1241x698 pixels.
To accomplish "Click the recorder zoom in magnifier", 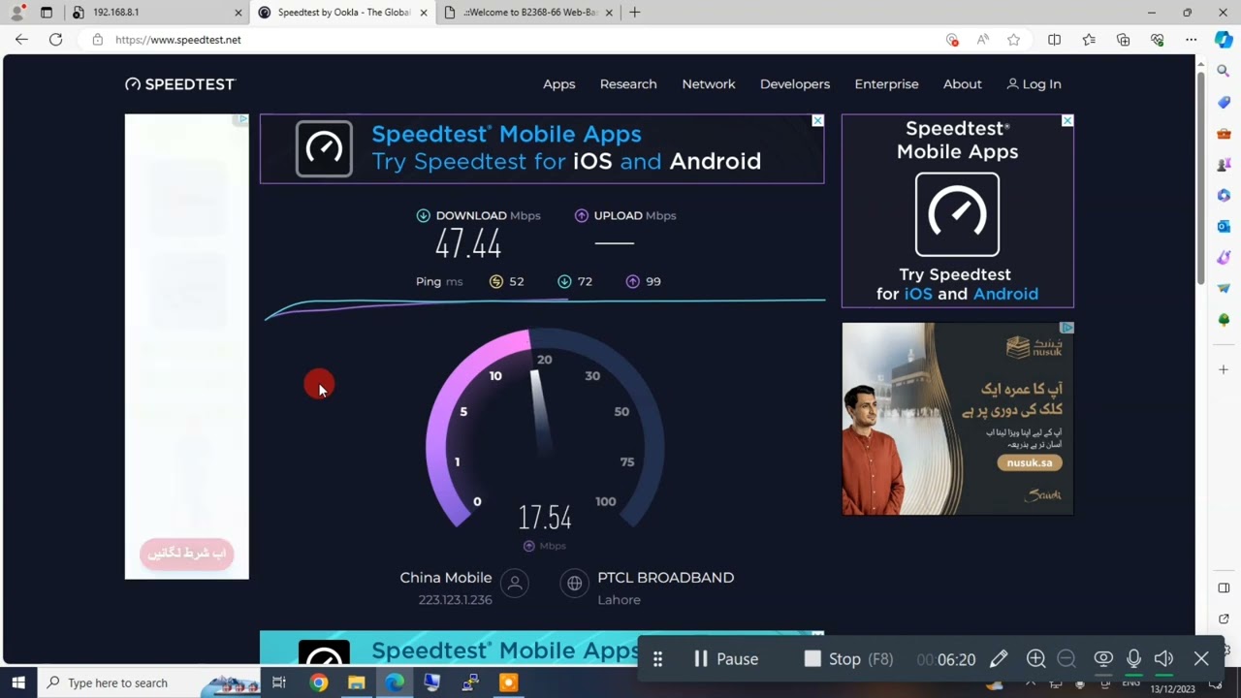I will (x=1035, y=659).
